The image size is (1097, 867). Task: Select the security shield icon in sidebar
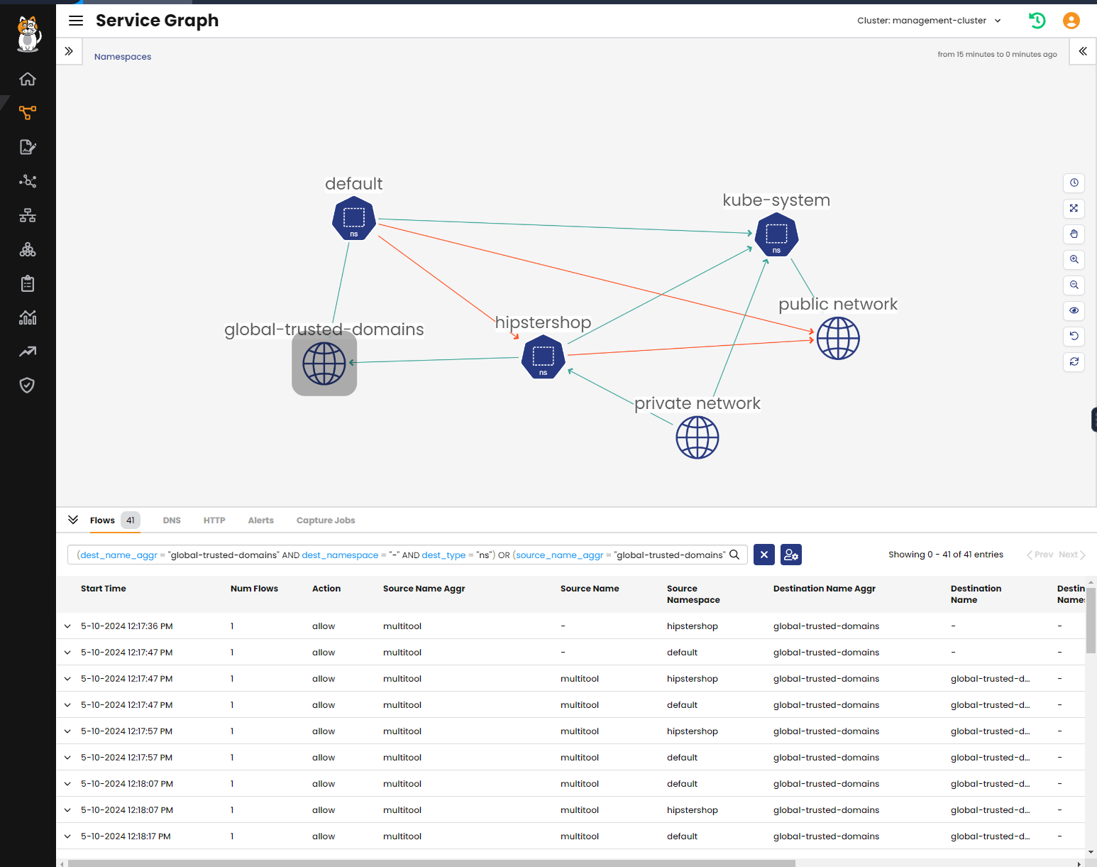pos(27,386)
